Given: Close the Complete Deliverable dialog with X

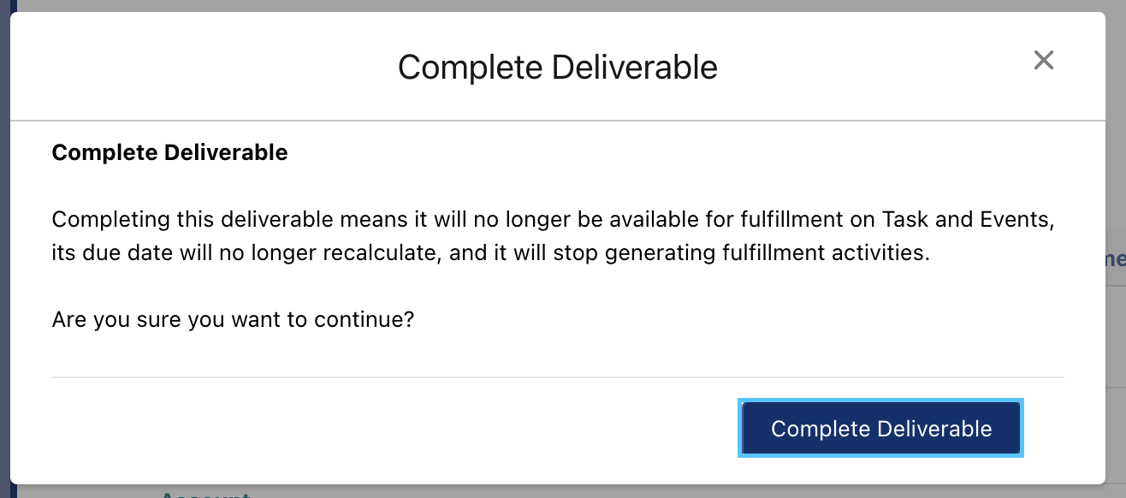Looking at the screenshot, I should click(1043, 60).
